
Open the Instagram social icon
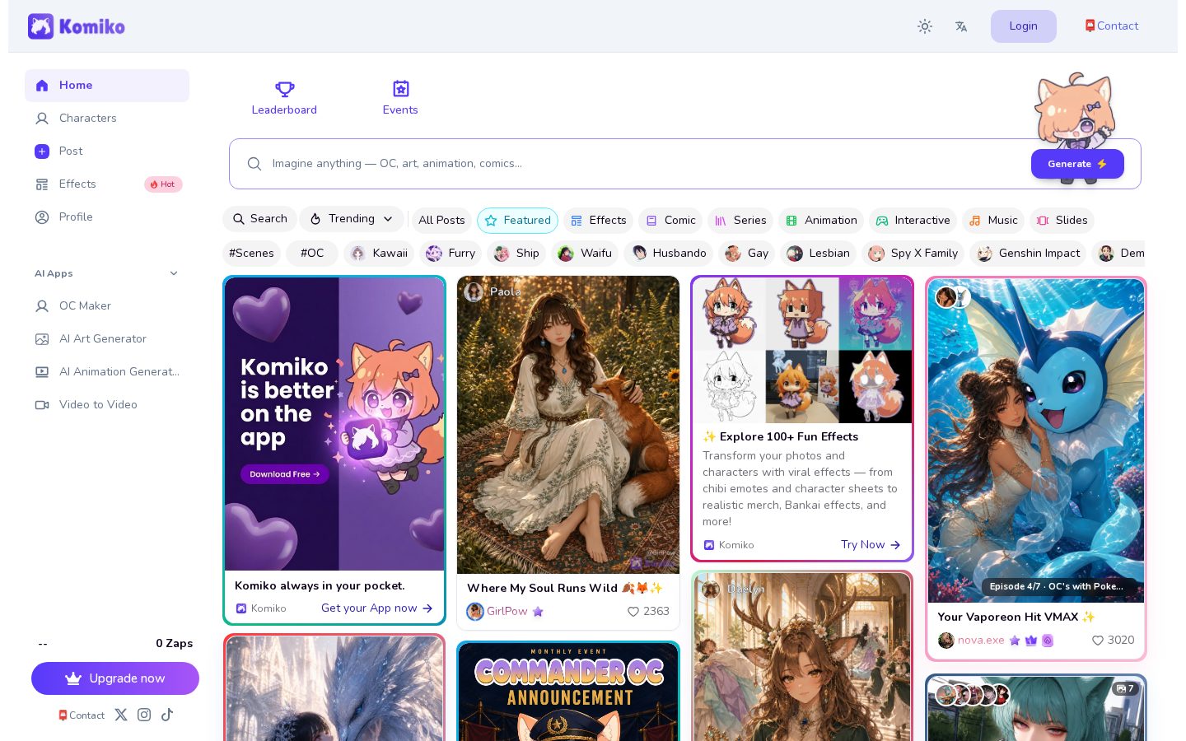144,715
